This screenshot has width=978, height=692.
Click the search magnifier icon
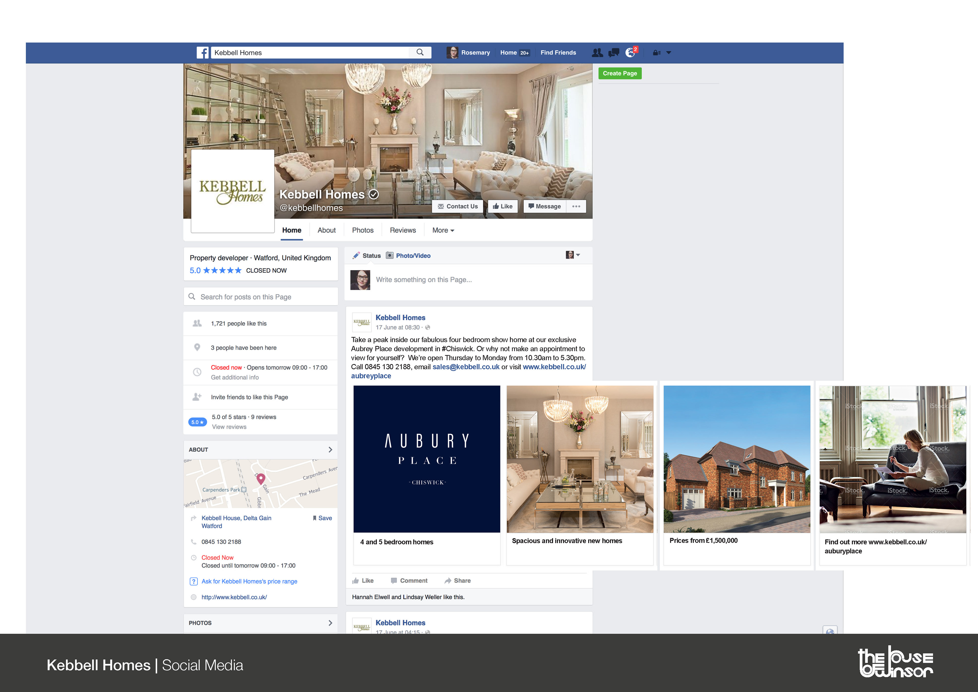pos(420,53)
